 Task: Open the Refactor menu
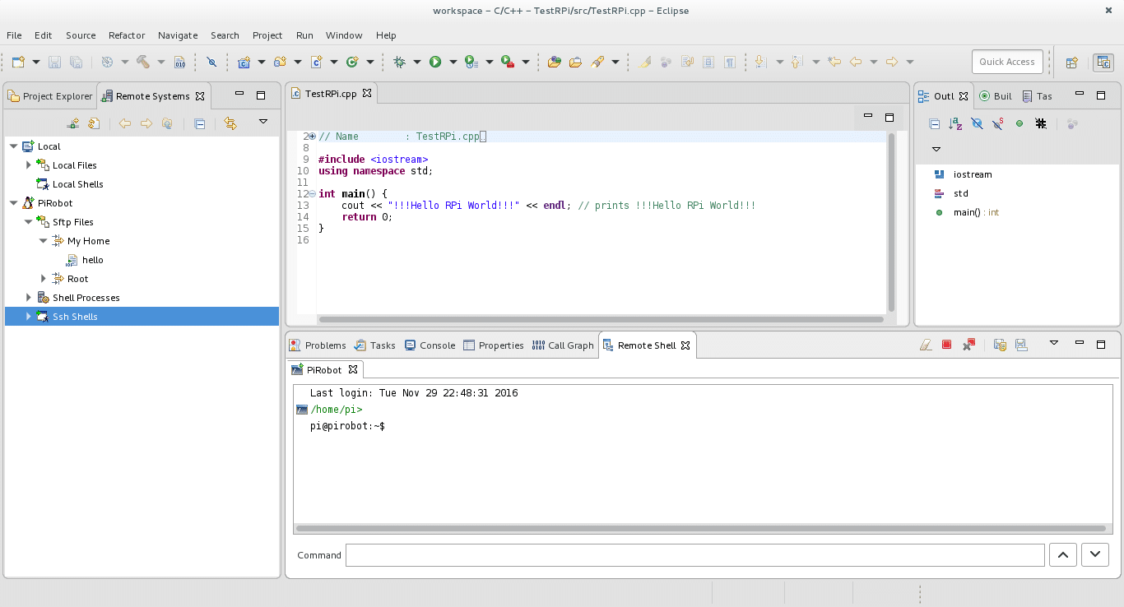click(127, 35)
